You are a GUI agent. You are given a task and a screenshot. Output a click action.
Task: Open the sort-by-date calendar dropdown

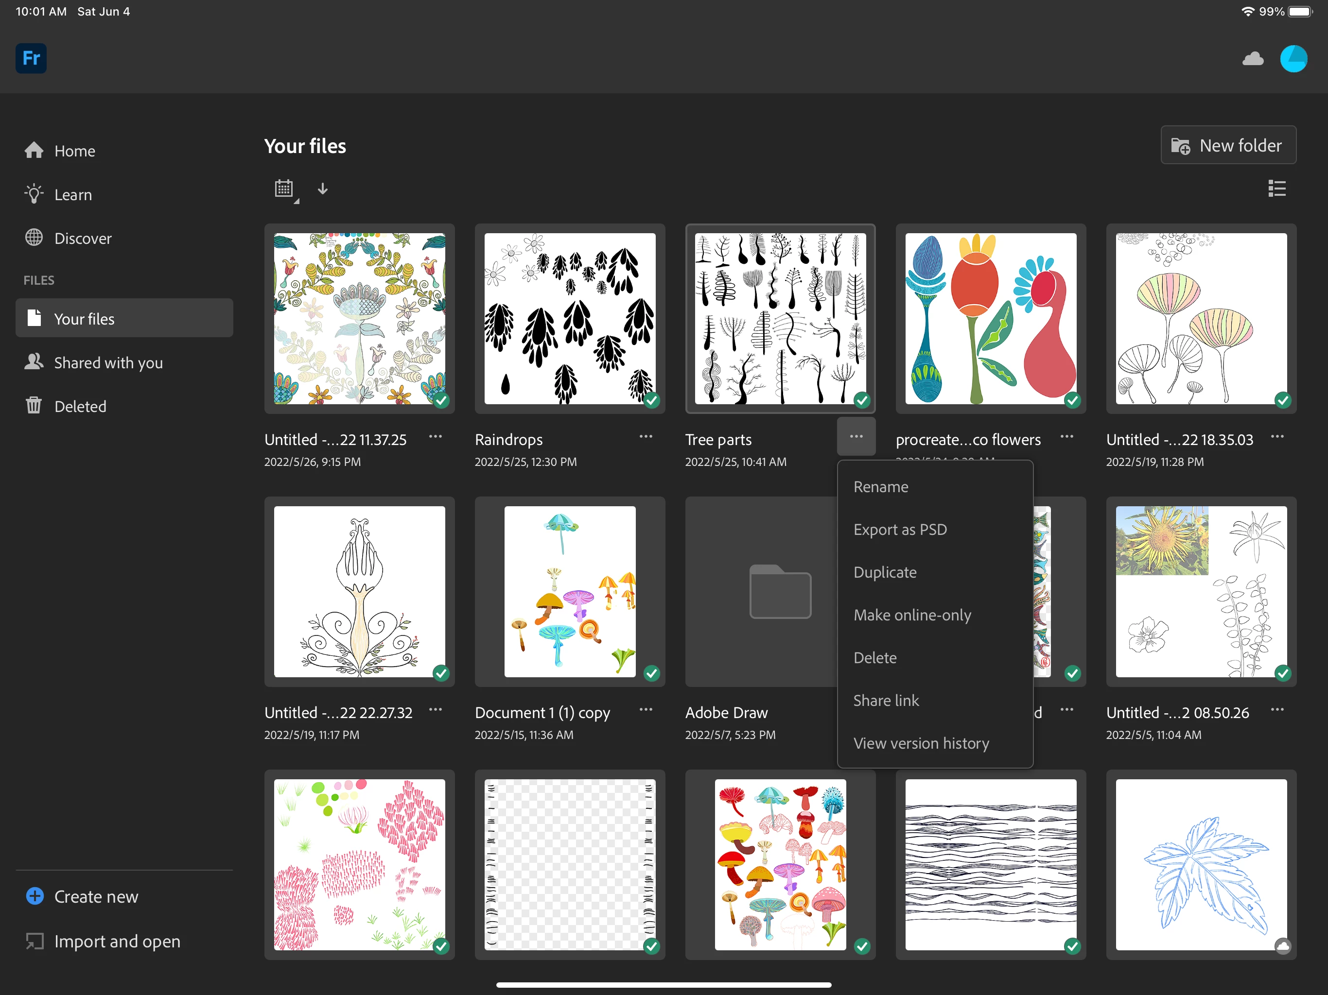tap(284, 189)
